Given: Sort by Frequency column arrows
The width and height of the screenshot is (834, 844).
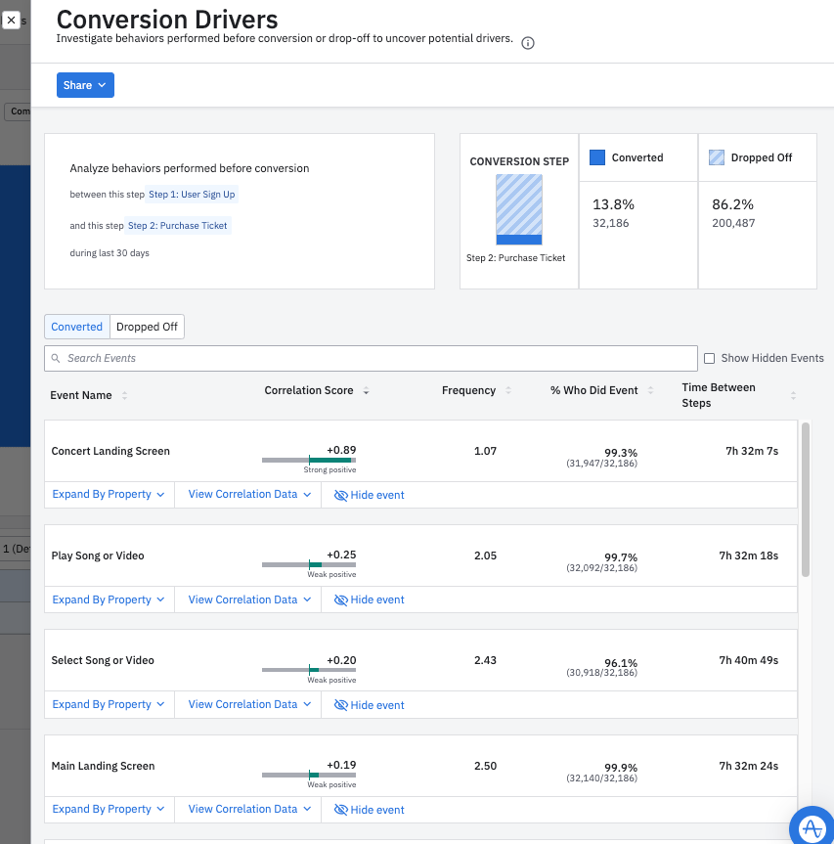Looking at the screenshot, I should coord(507,391).
